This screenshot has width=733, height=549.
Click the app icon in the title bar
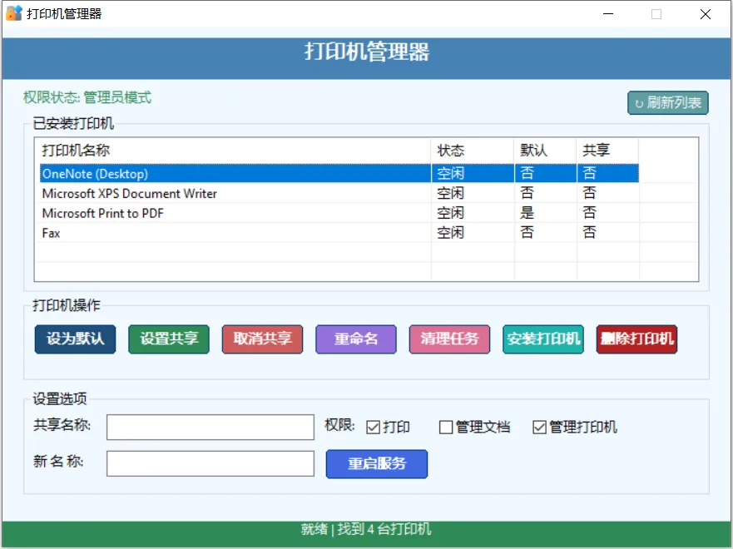coord(14,13)
